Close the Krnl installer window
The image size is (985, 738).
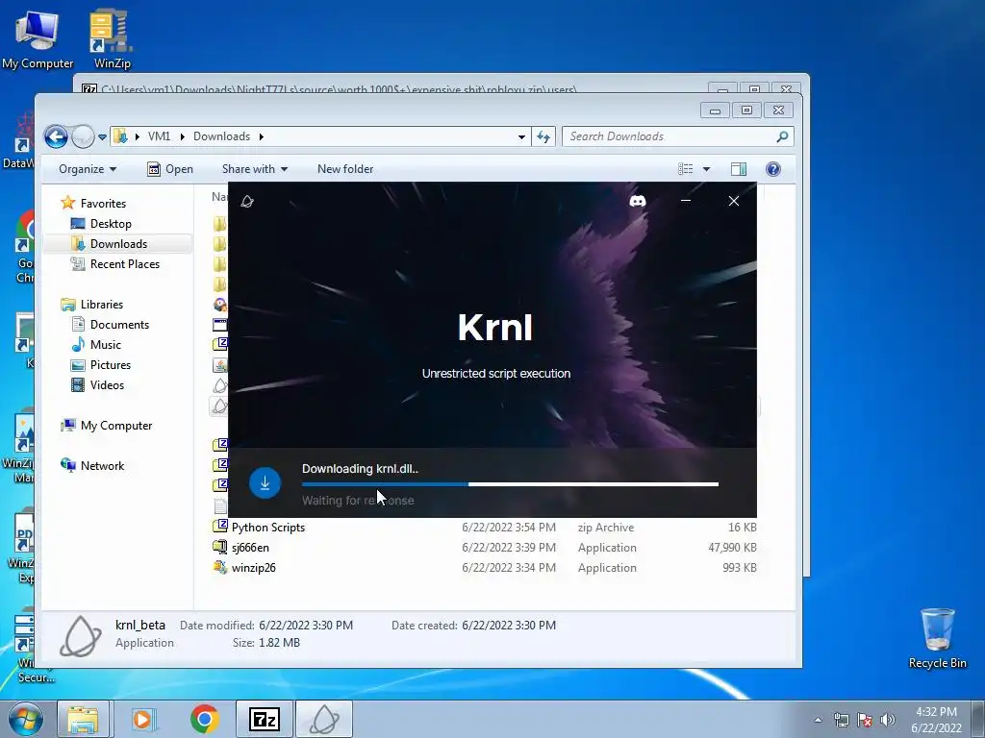734,201
